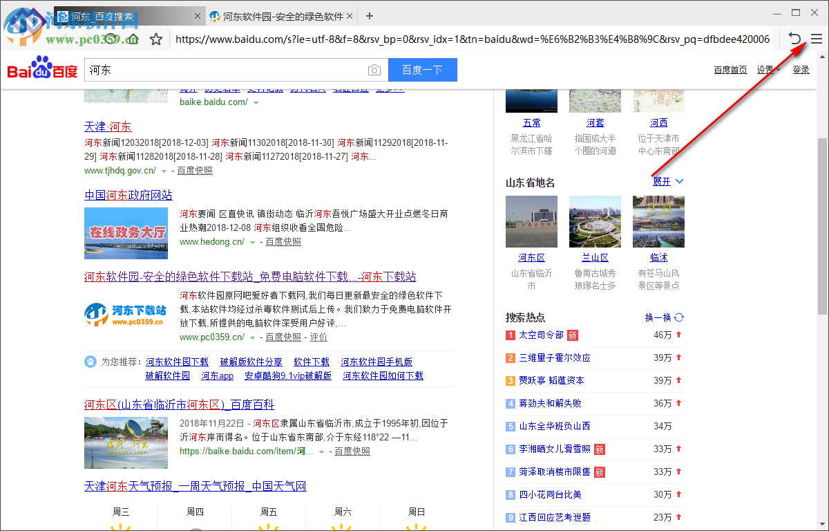Click the Baidu paw icon beside 为您推荐
The height and width of the screenshot is (531, 829).
pyautogui.click(x=90, y=361)
